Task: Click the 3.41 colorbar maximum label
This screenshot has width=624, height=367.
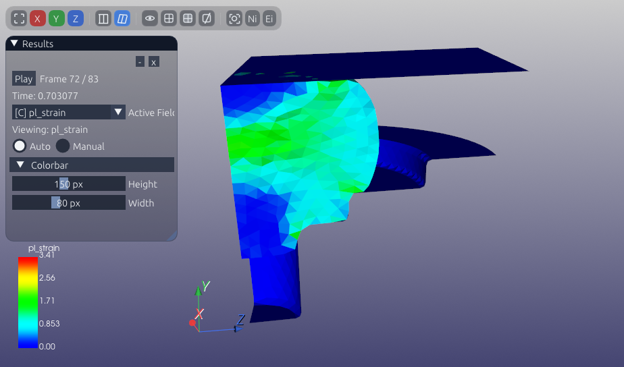Action: pyautogui.click(x=47, y=255)
